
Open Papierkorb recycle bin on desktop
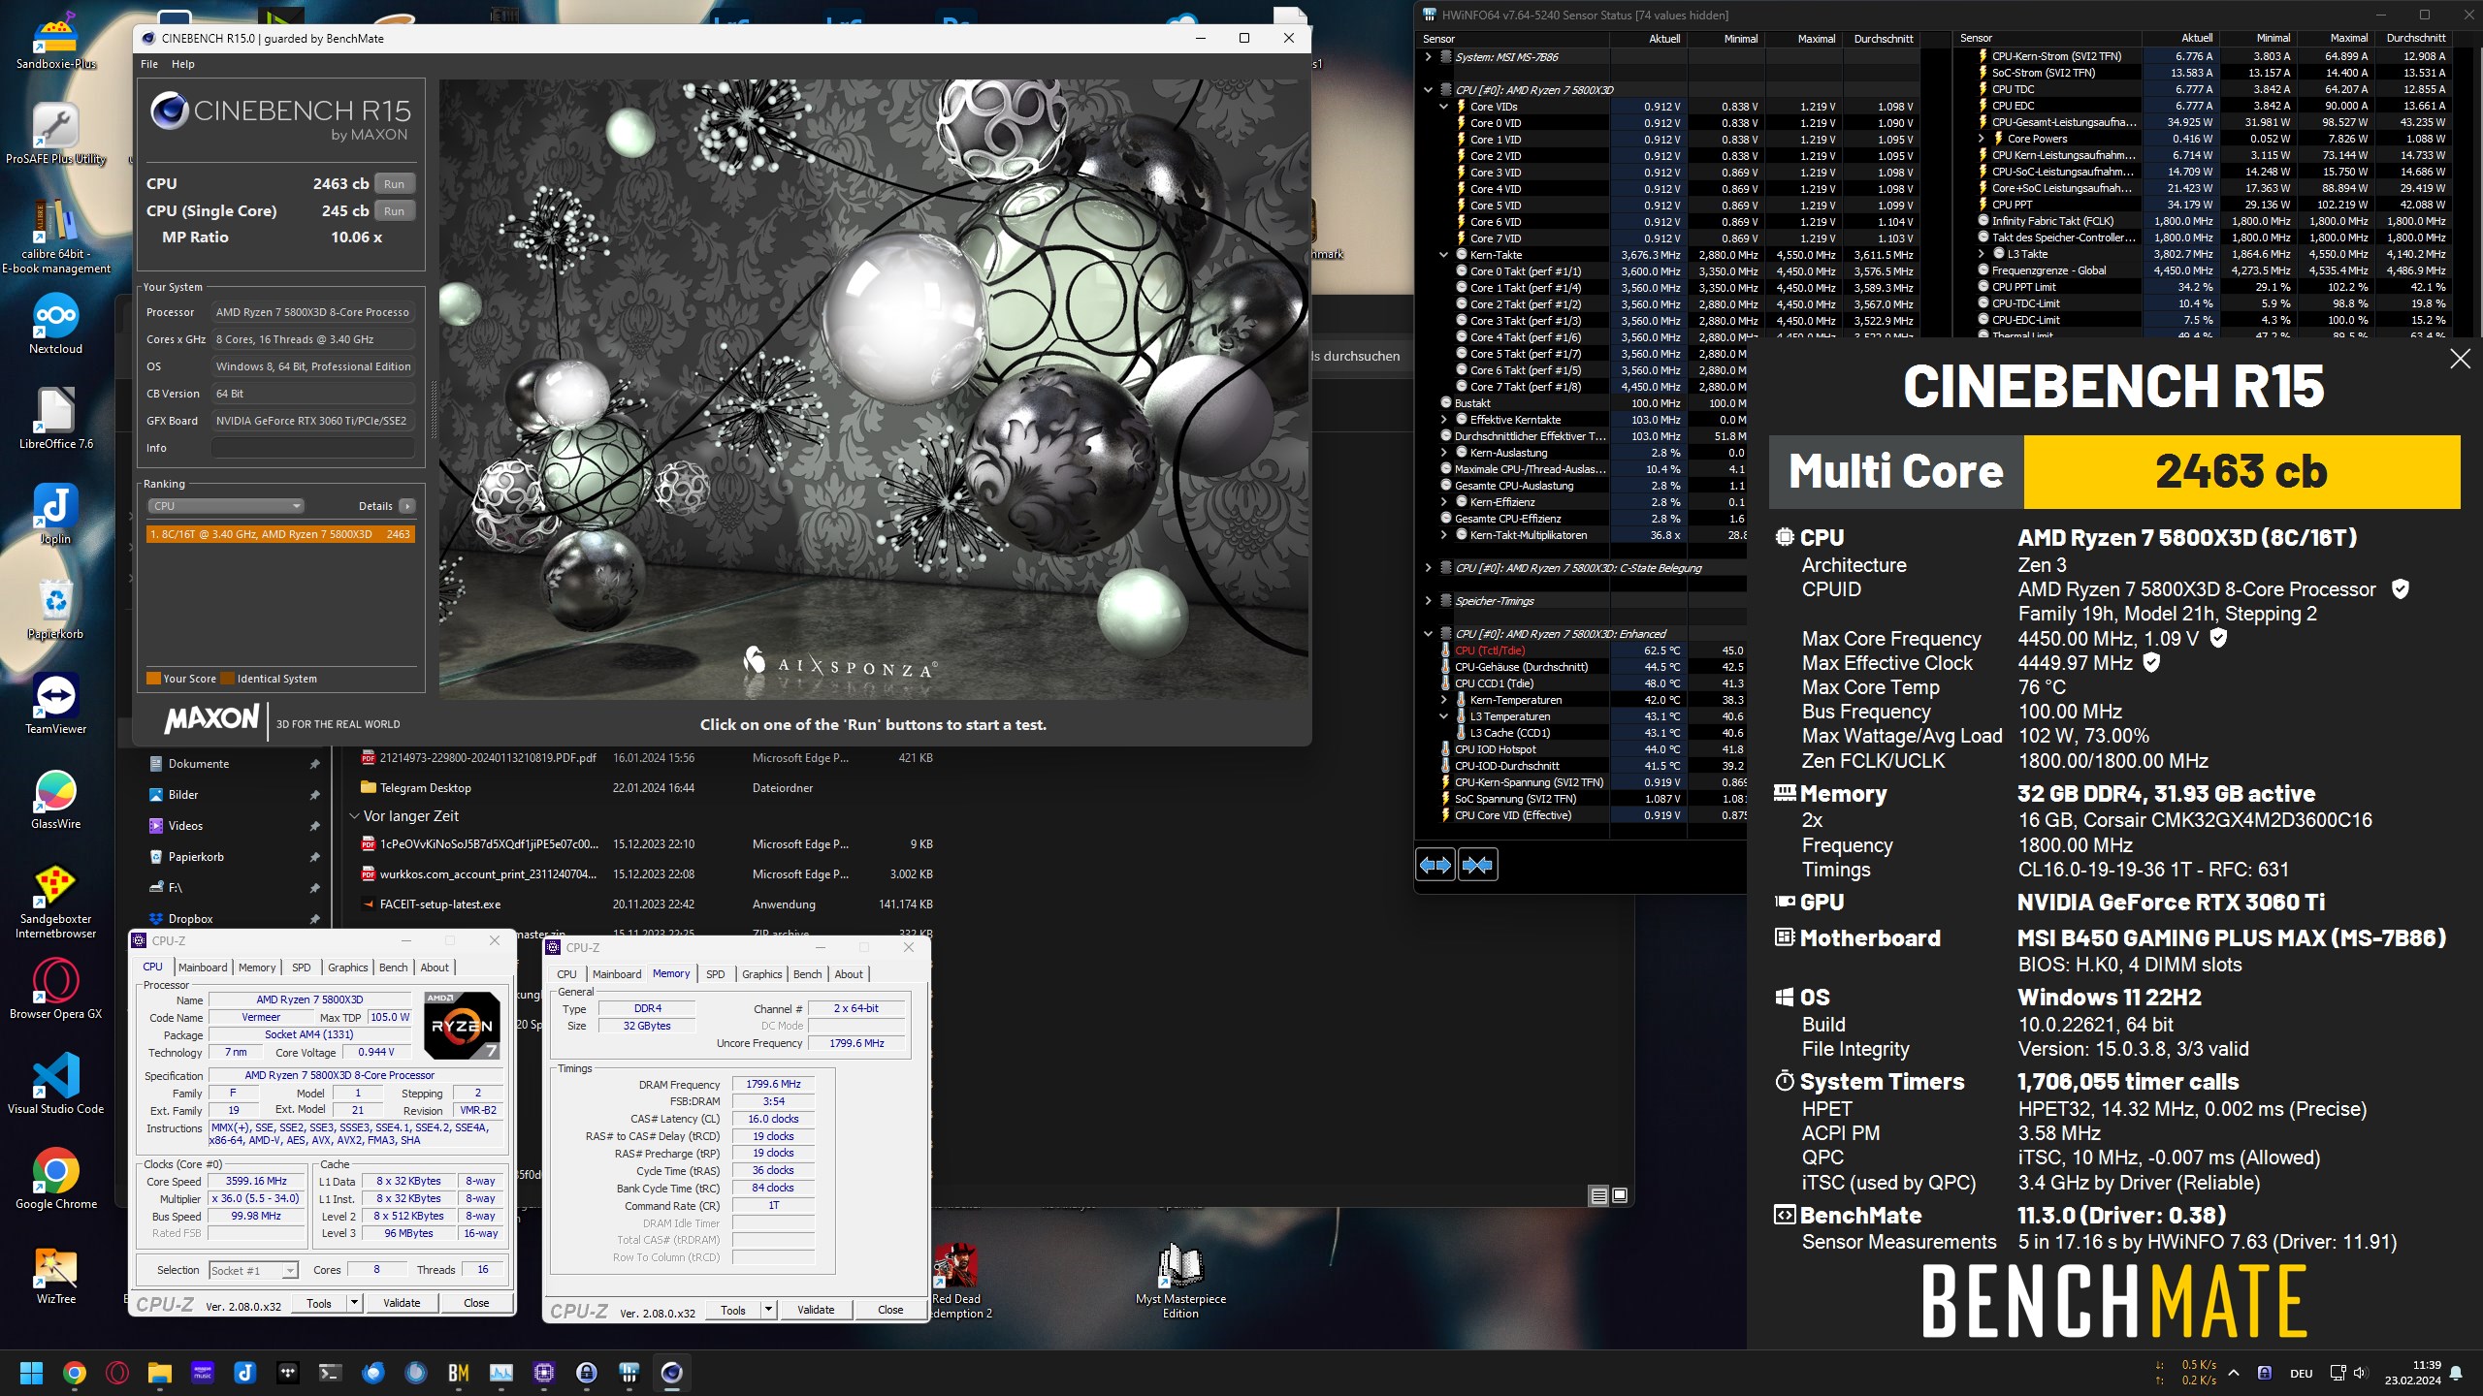(55, 609)
